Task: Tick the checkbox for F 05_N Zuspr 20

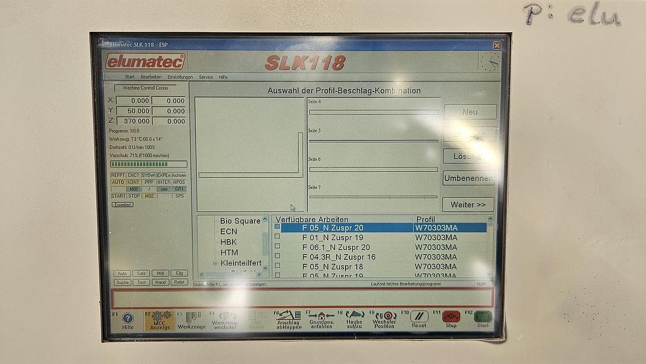Action: tap(277, 227)
